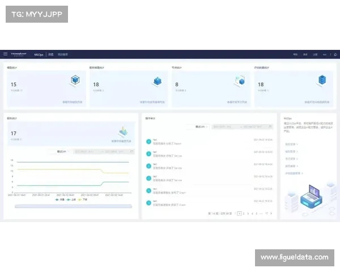The image size is (340, 272).
Task: Click operation audit date range field
Action: 242,127
